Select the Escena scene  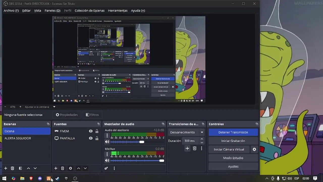[26, 131]
